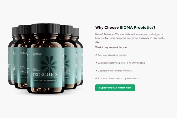Click the checkmark beside A natural choice
The width and height of the screenshot is (177, 118).
(96, 78)
